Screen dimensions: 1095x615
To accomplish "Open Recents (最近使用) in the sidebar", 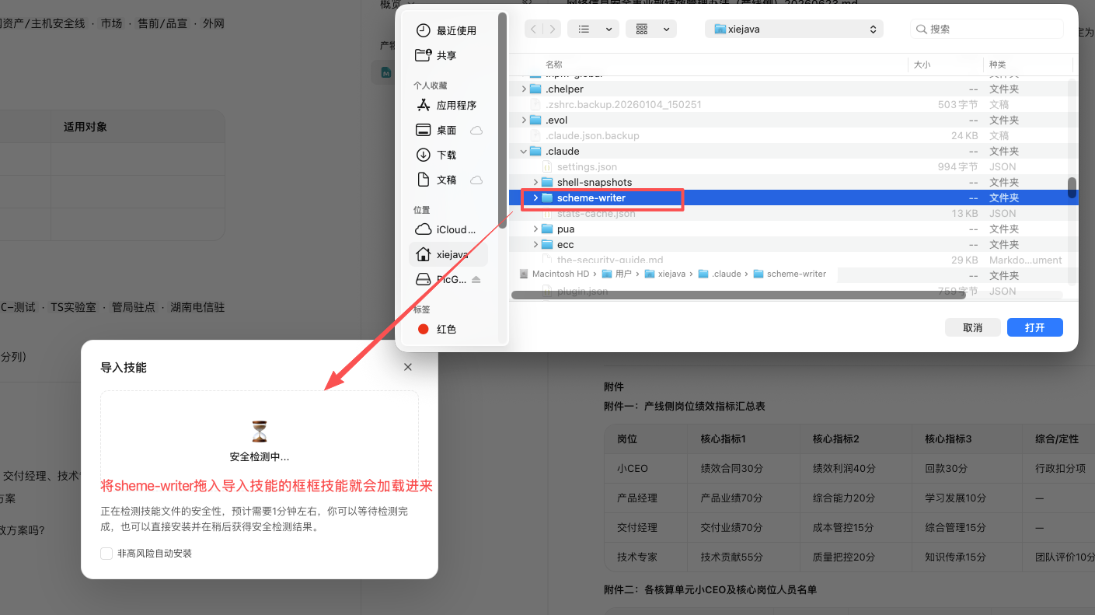I will coord(447,30).
